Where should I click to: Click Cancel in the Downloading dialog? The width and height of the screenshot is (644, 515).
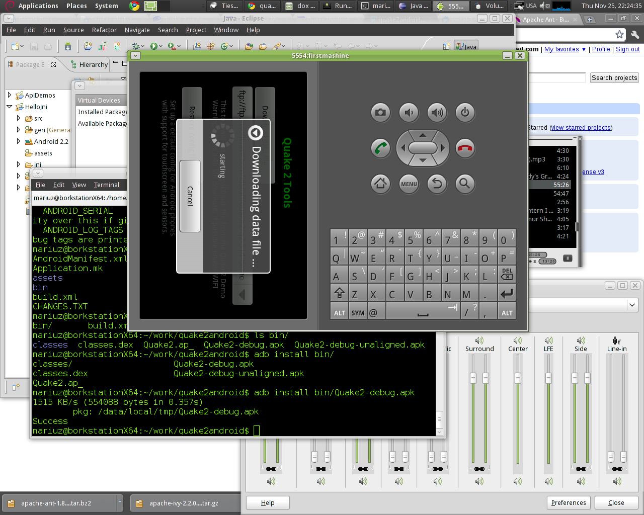pyautogui.click(x=190, y=196)
